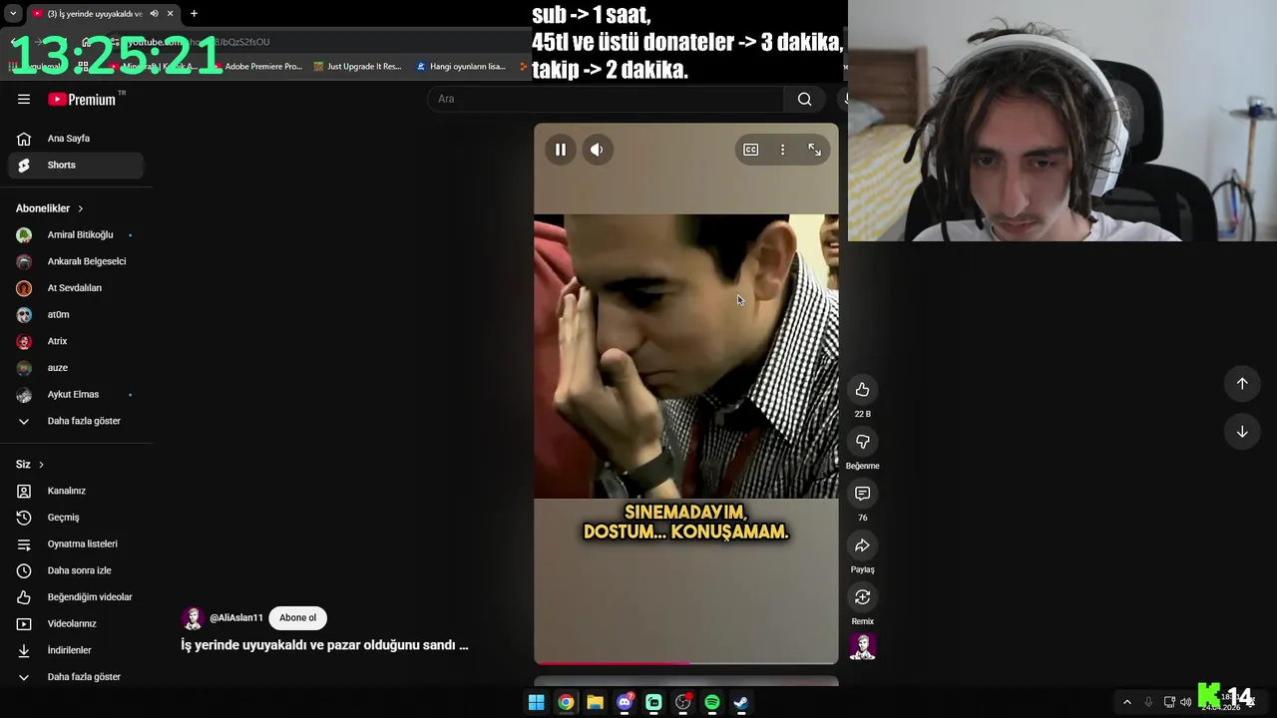Viewport: 1277px width, 718px height.
Task: Open Videolarınız page
Action: [76, 624]
